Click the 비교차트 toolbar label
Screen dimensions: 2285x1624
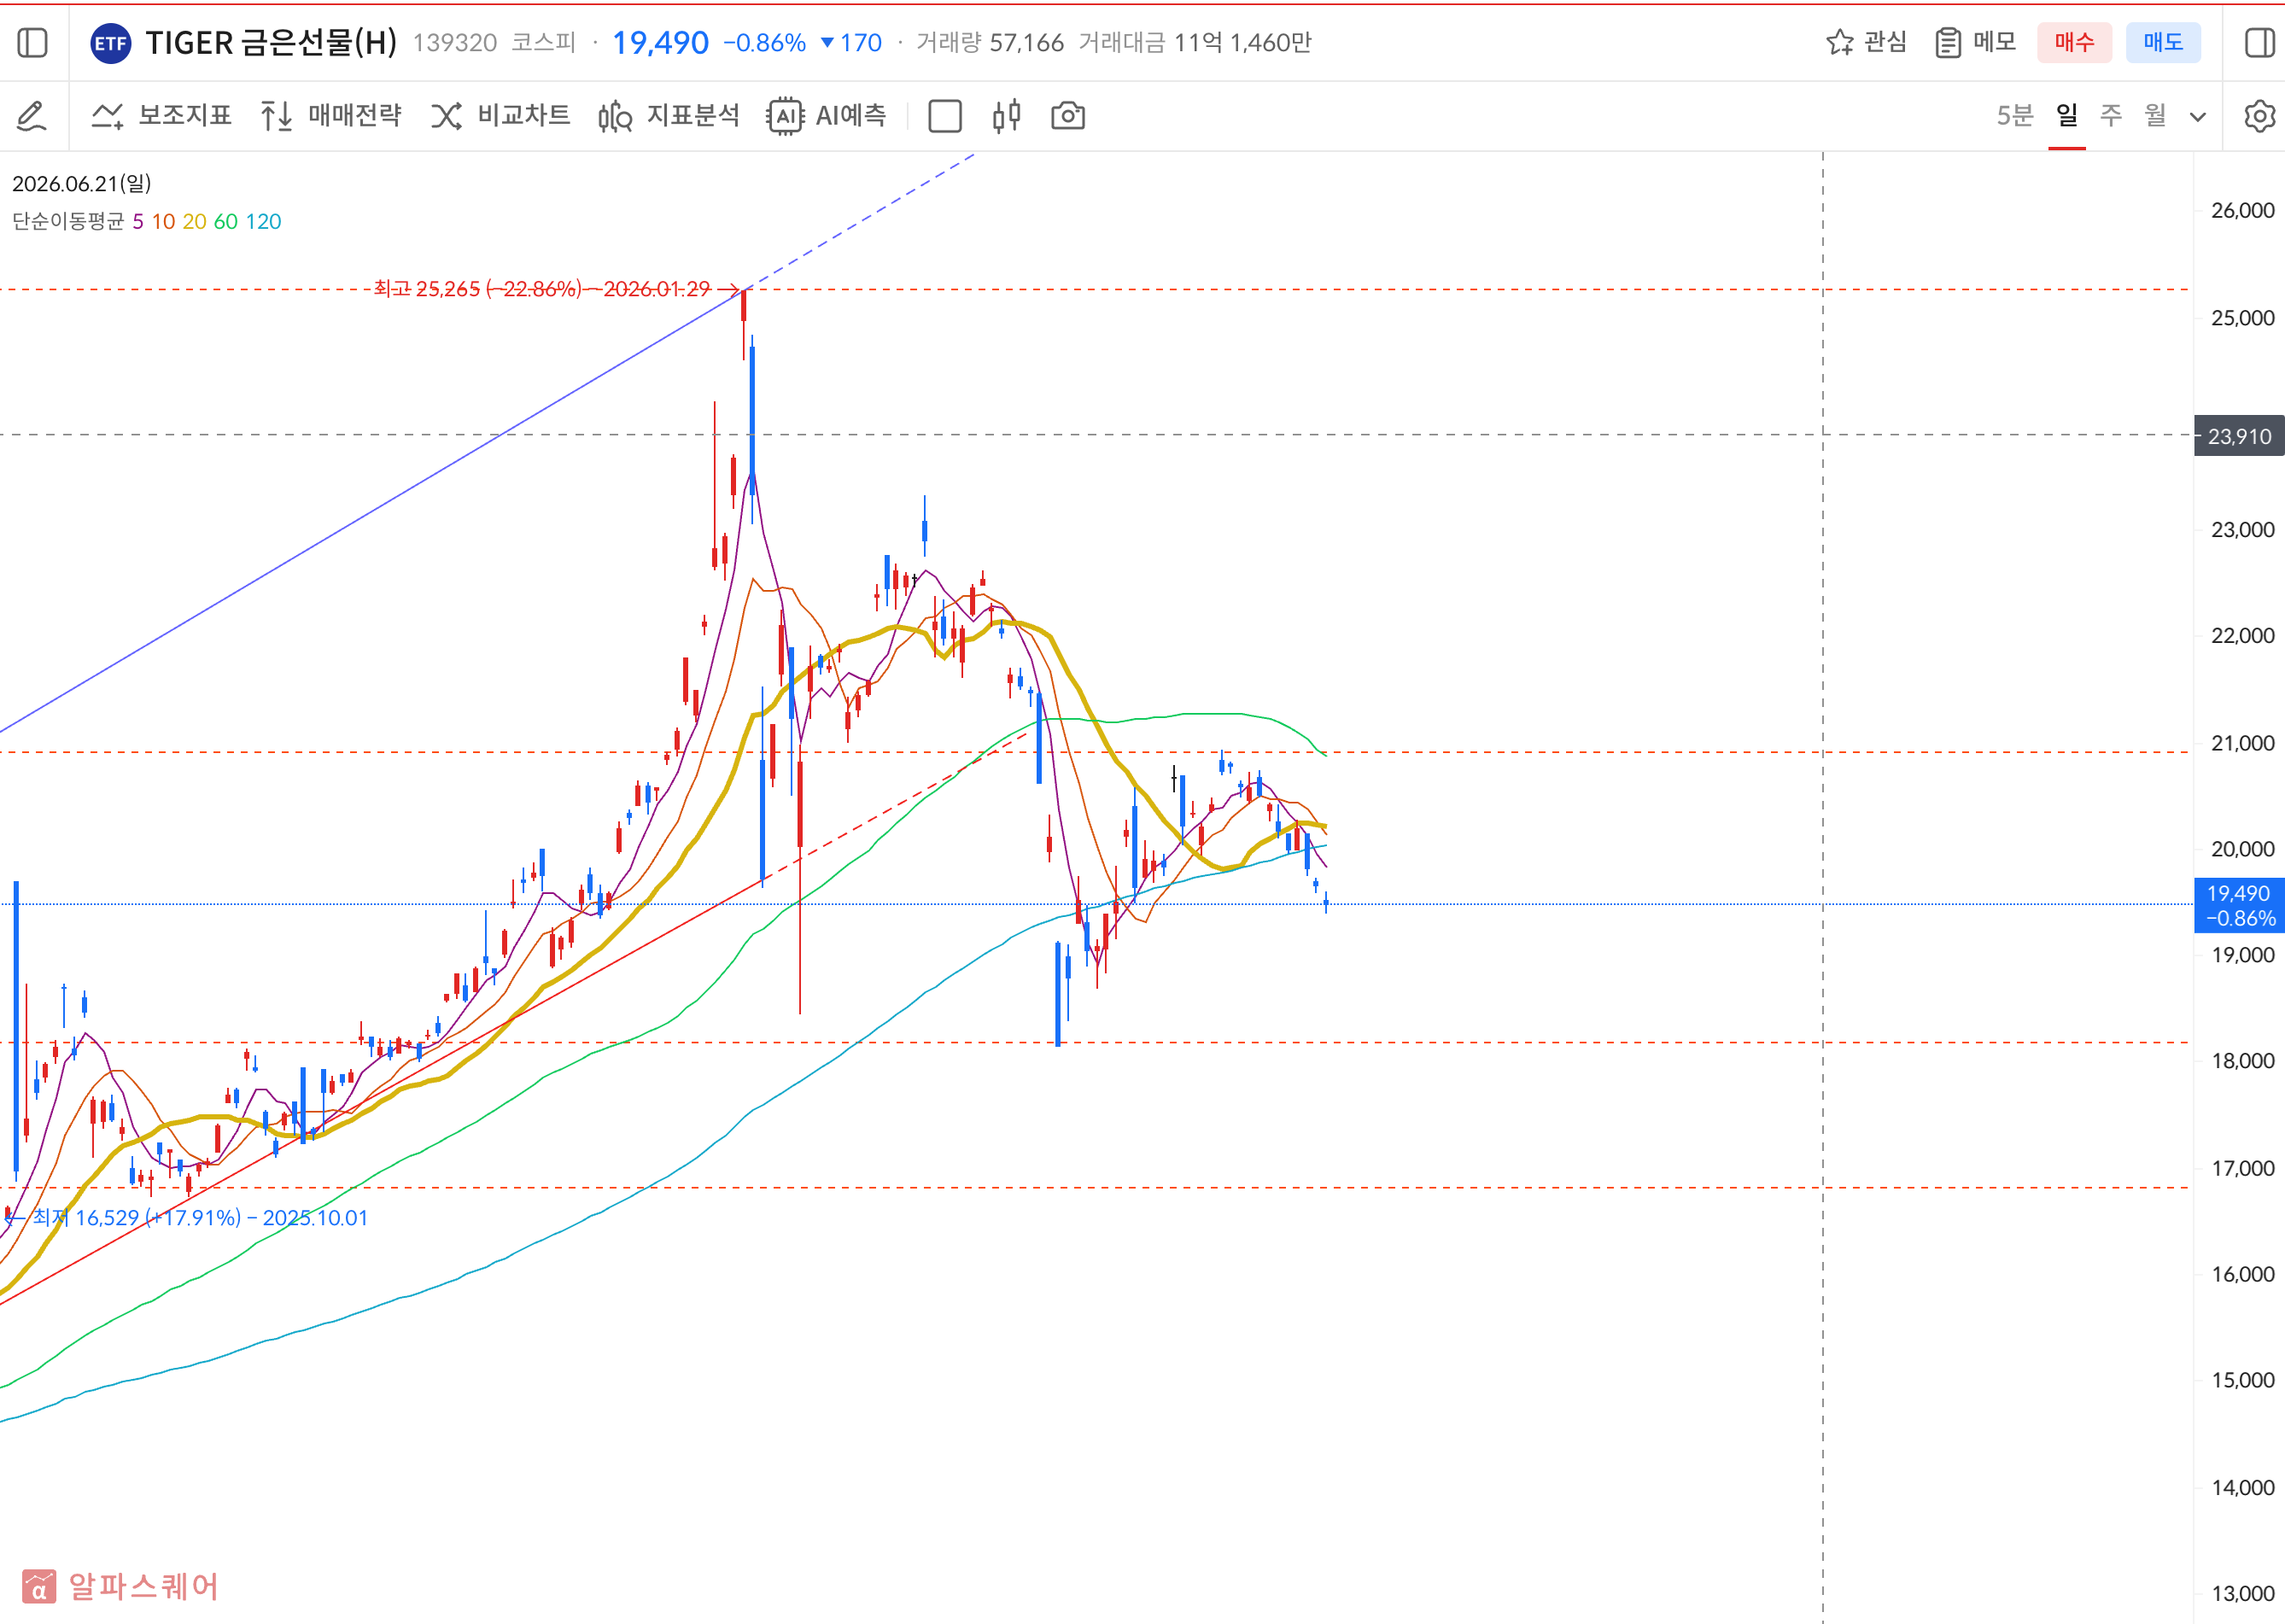click(x=524, y=115)
